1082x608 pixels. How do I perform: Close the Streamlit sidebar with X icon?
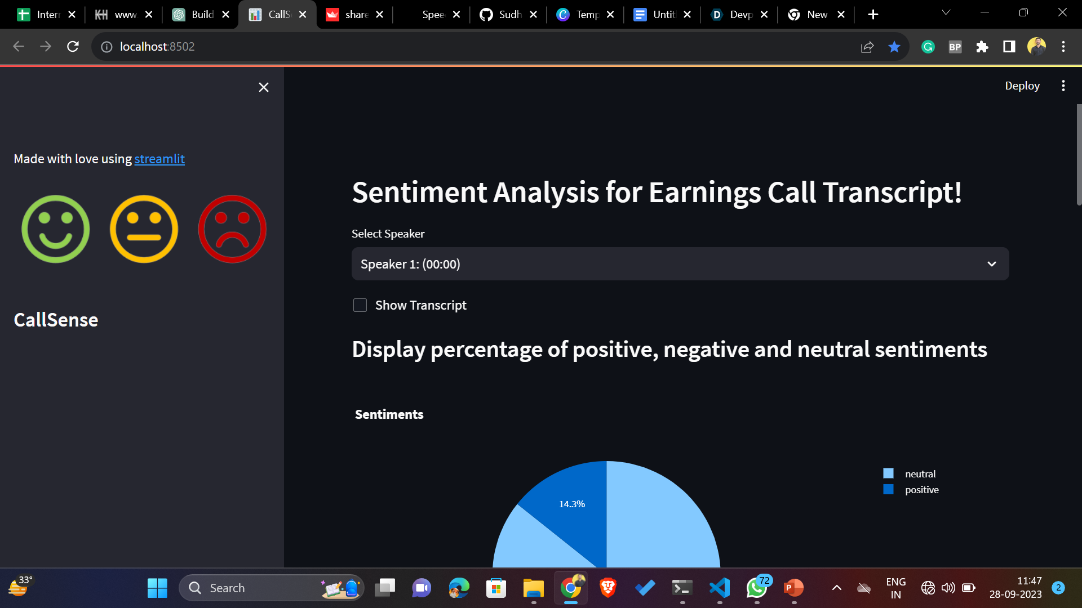pyautogui.click(x=263, y=87)
